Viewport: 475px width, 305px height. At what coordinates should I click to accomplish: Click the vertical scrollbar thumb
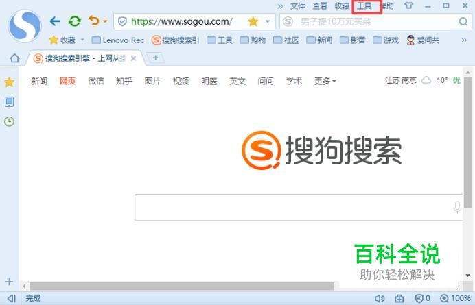[467, 142]
